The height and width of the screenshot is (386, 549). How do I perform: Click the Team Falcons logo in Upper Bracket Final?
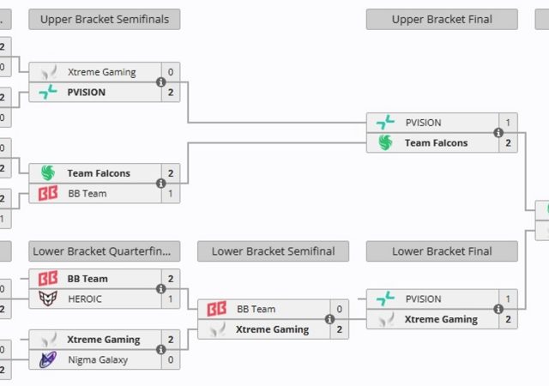tap(385, 143)
